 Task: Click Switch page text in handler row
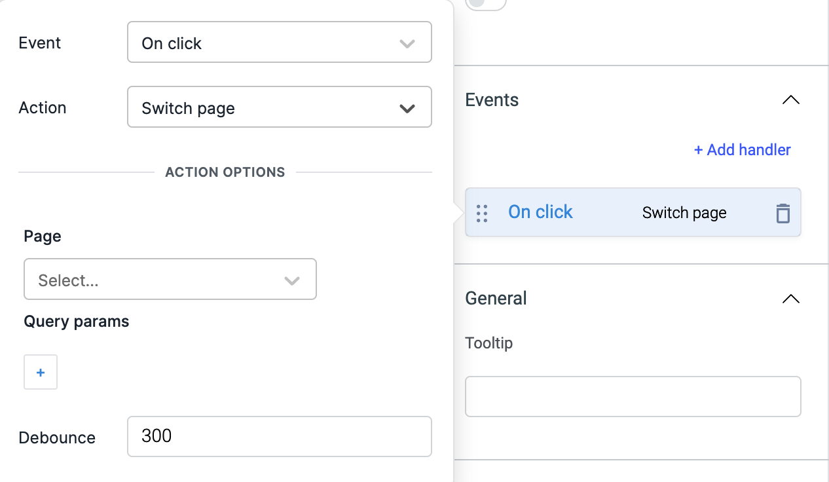coord(684,213)
